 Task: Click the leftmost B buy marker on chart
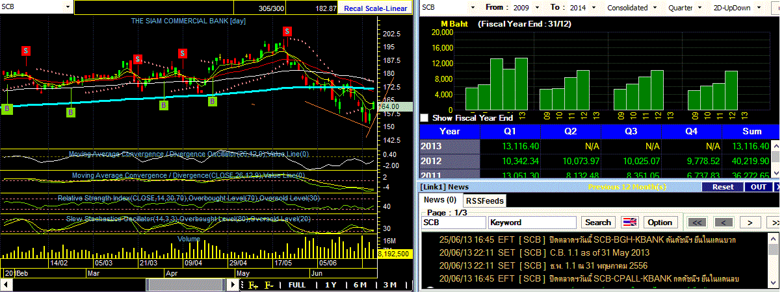pyautogui.click(x=7, y=108)
